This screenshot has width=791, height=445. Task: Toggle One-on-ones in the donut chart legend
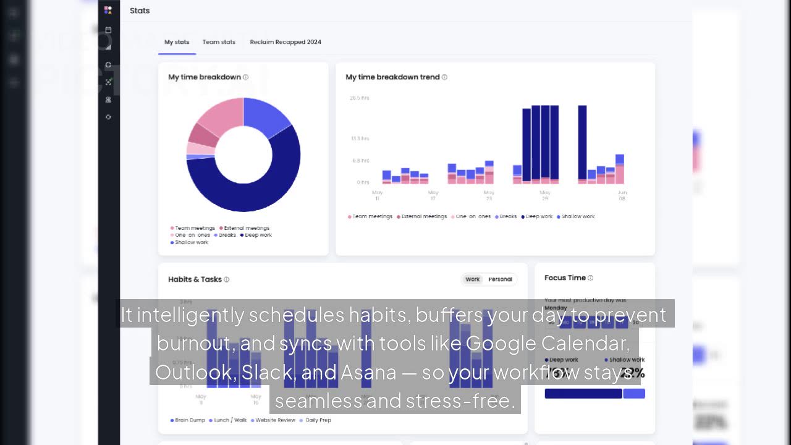click(x=190, y=235)
